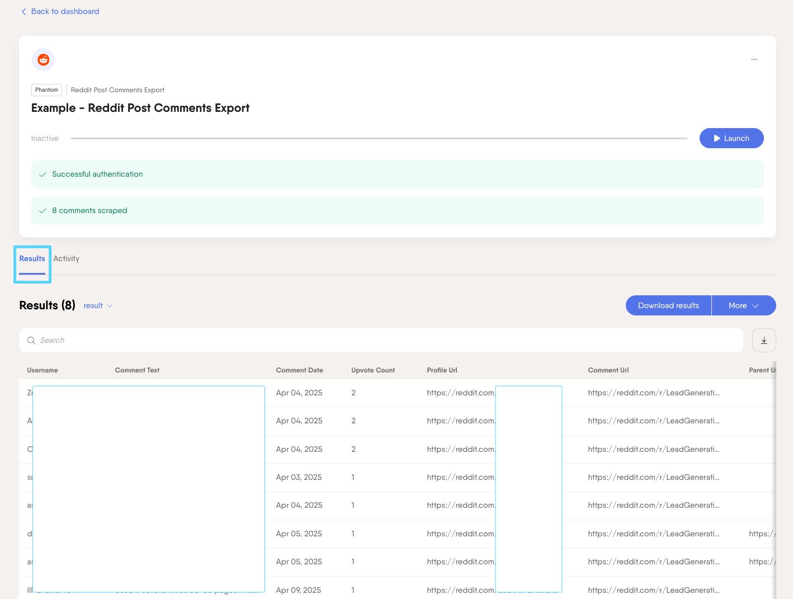Launch the phantom with Launch button
This screenshot has width=793, height=599.
pos(731,138)
